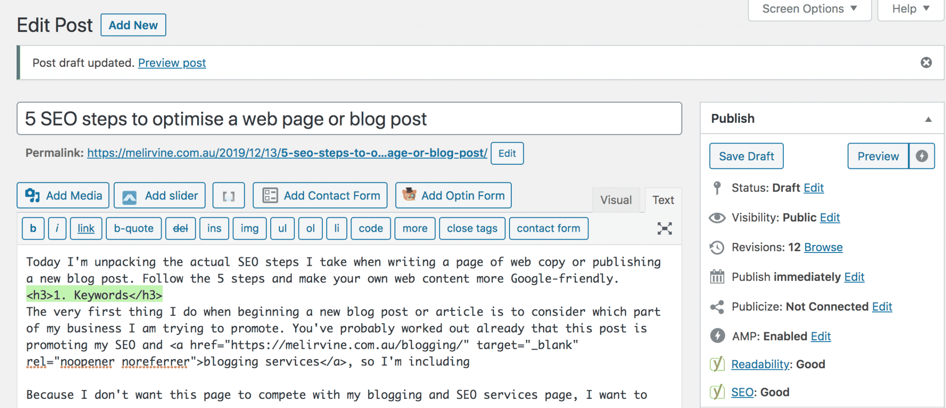Open the Help dropdown
Image resolution: width=946 pixels, height=408 pixels.
tap(910, 9)
